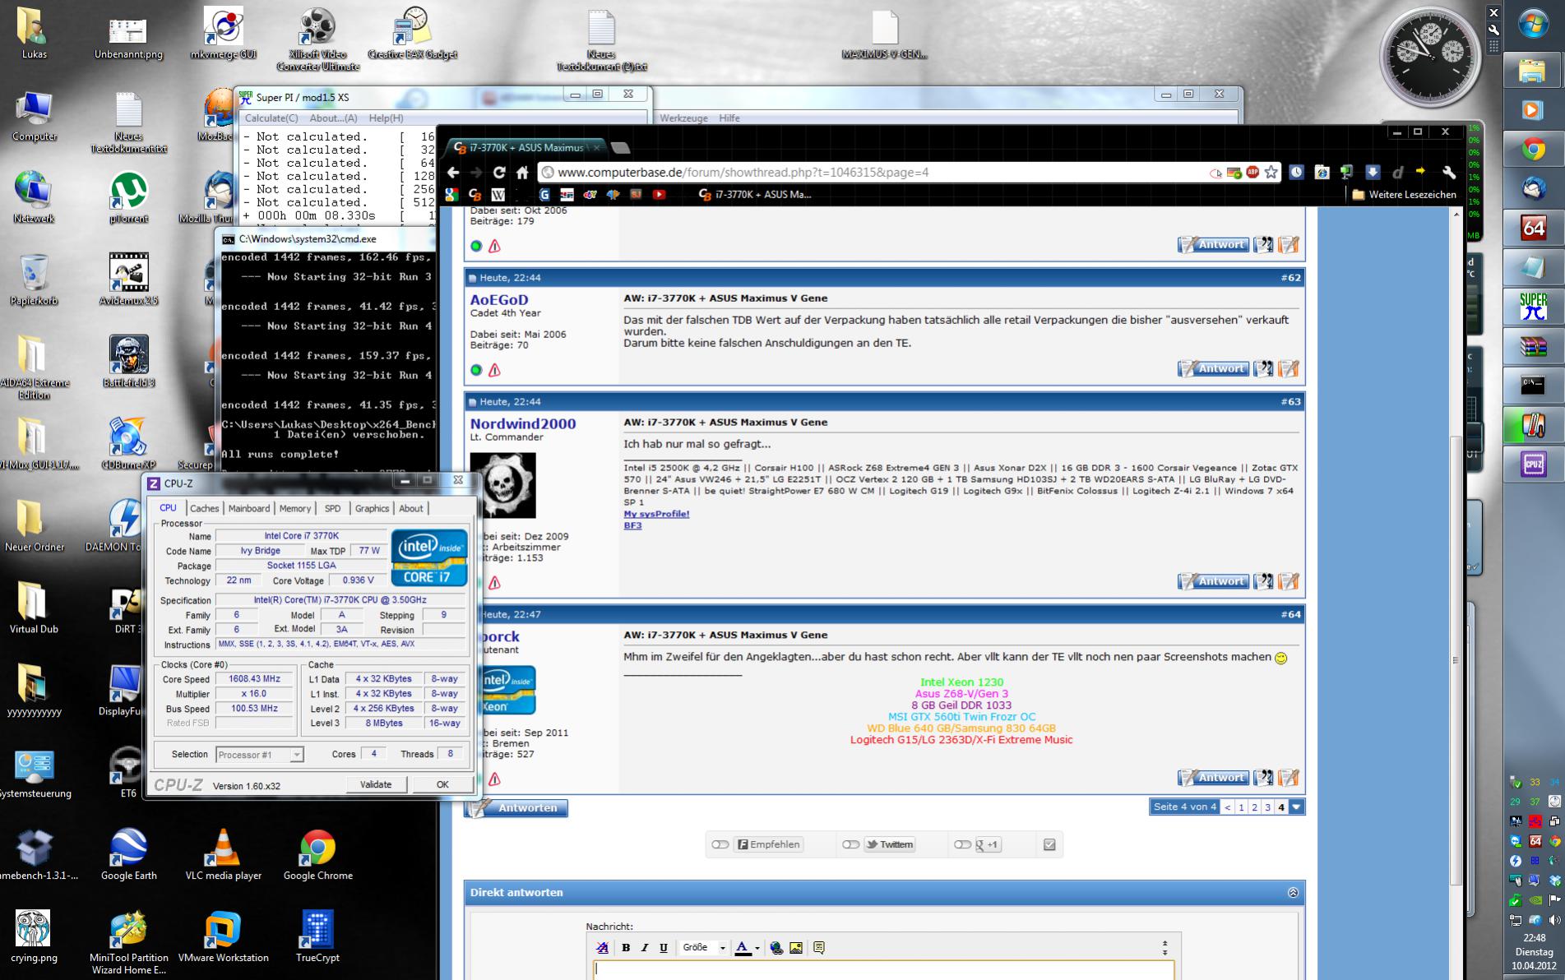This screenshot has width=1565, height=980.
Task: Switch to CPU-Z Memory tab
Action: pos(295,509)
